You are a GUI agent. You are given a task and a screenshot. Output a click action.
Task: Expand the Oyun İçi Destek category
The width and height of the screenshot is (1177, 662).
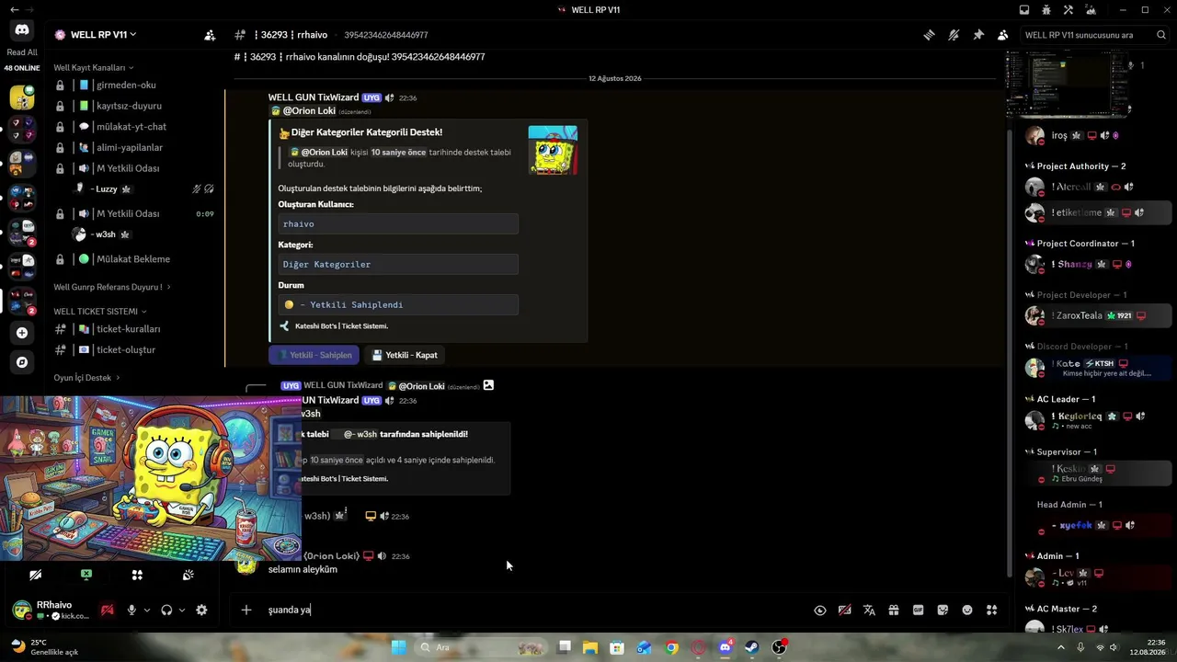tap(86, 377)
